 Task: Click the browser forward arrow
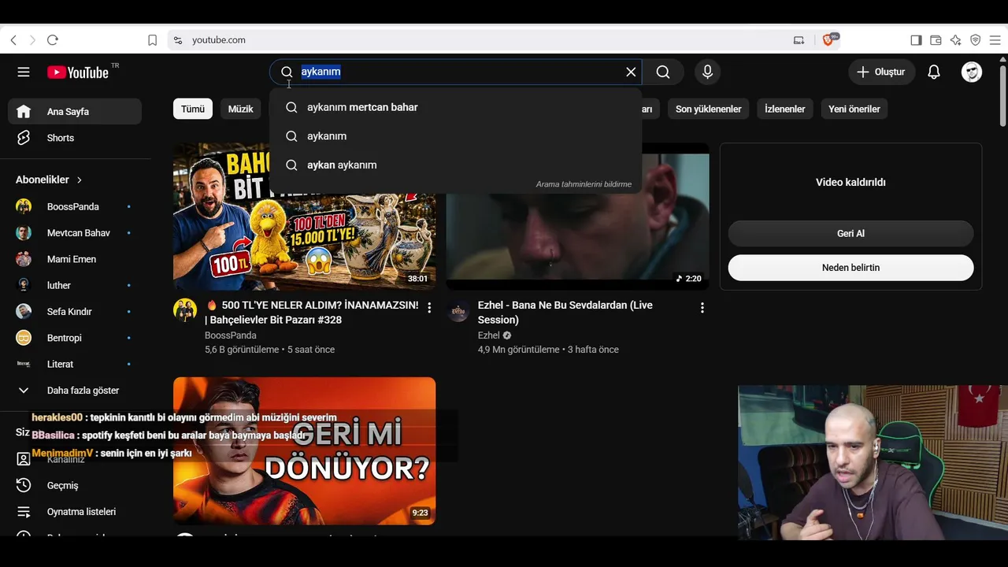click(x=32, y=40)
